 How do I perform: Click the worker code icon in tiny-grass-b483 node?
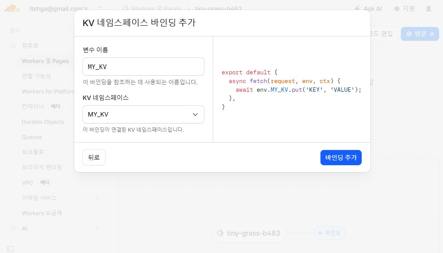point(220,233)
